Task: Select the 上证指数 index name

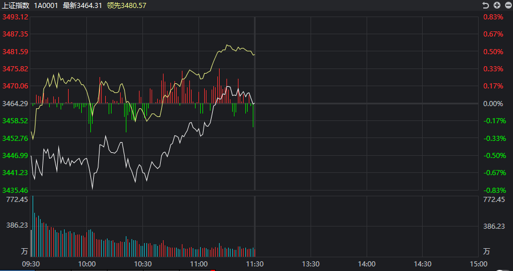Action: 15,5
